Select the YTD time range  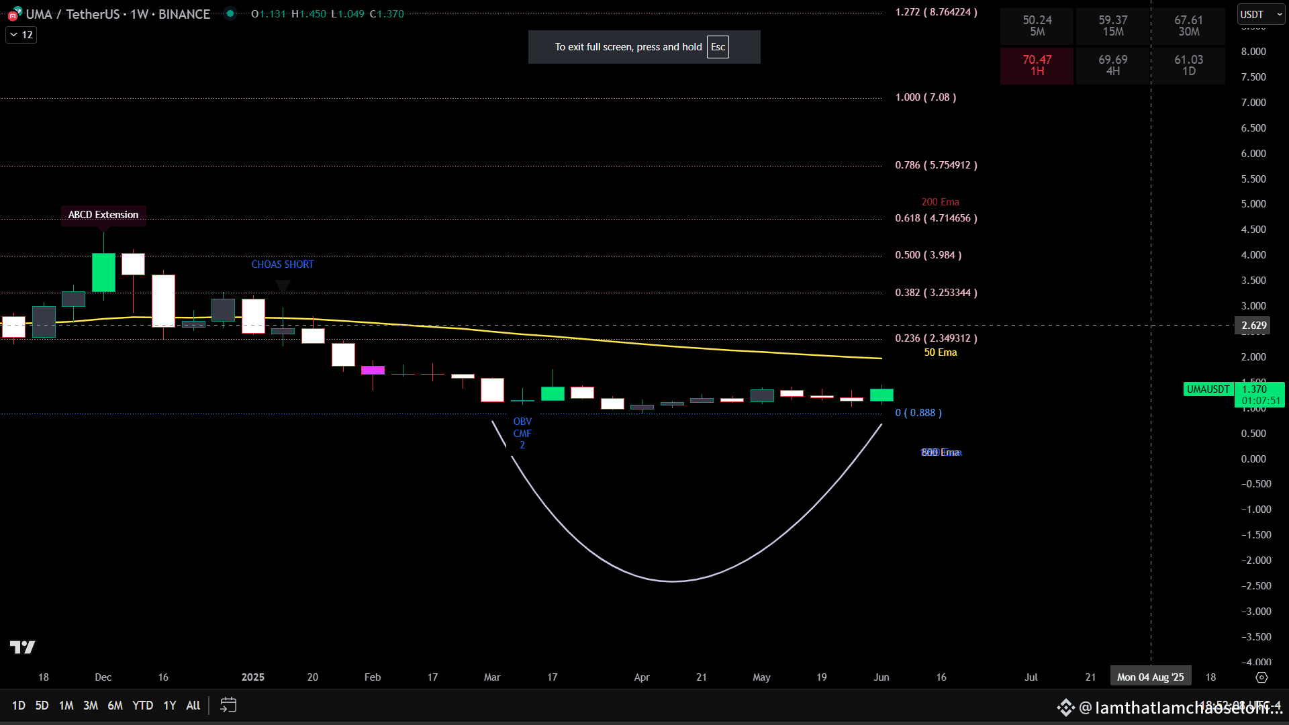coord(142,706)
